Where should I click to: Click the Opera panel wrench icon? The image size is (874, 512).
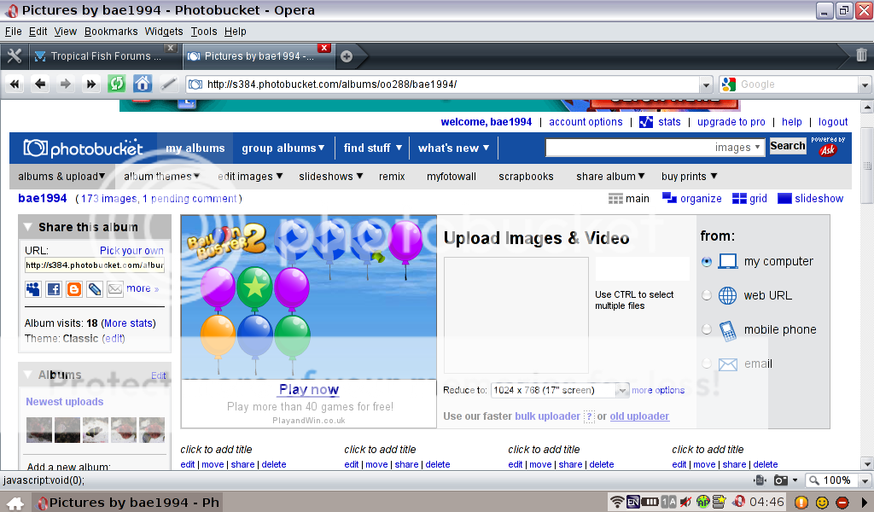14,55
